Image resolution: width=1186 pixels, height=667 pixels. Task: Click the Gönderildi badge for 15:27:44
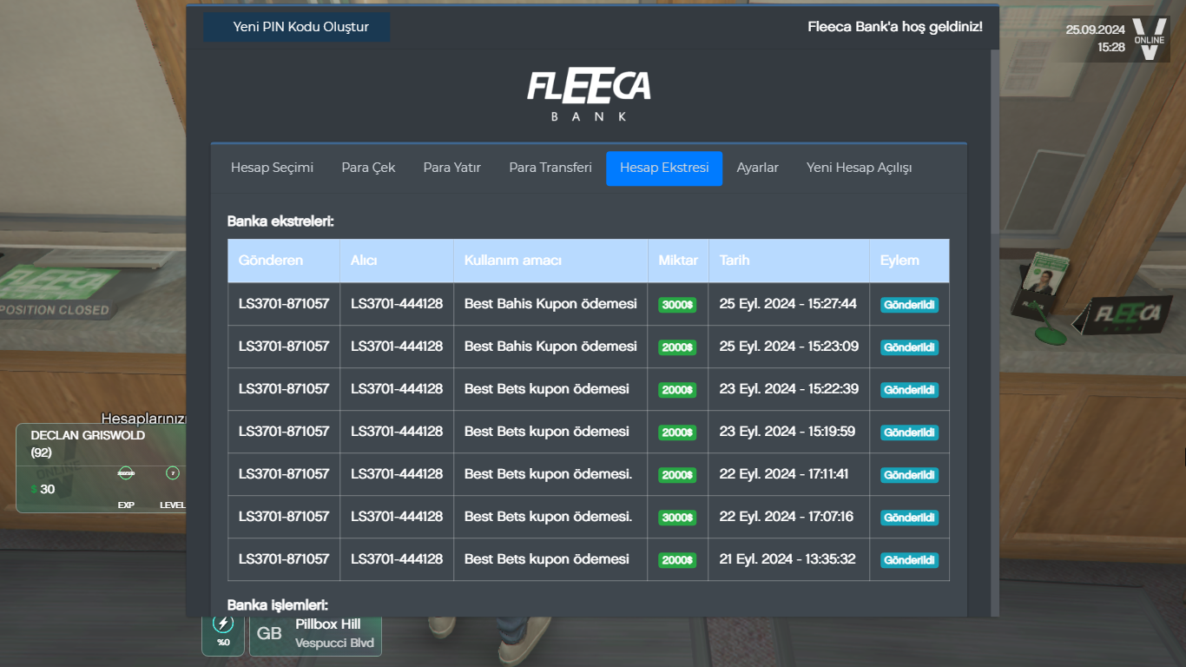(909, 305)
